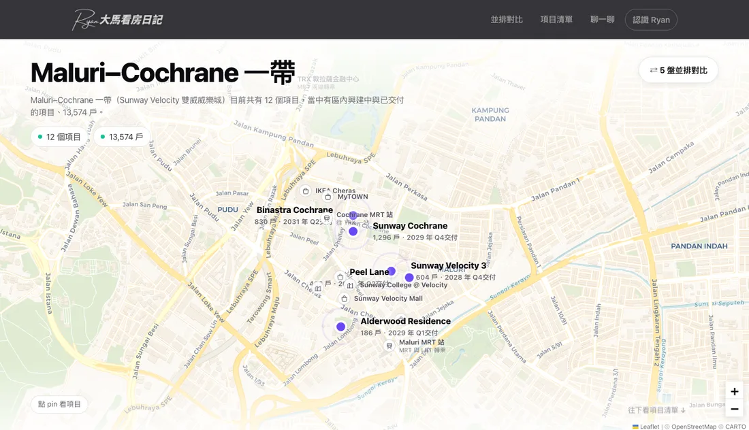
Task: Select the Peel Lane map pin
Action: point(392,271)
